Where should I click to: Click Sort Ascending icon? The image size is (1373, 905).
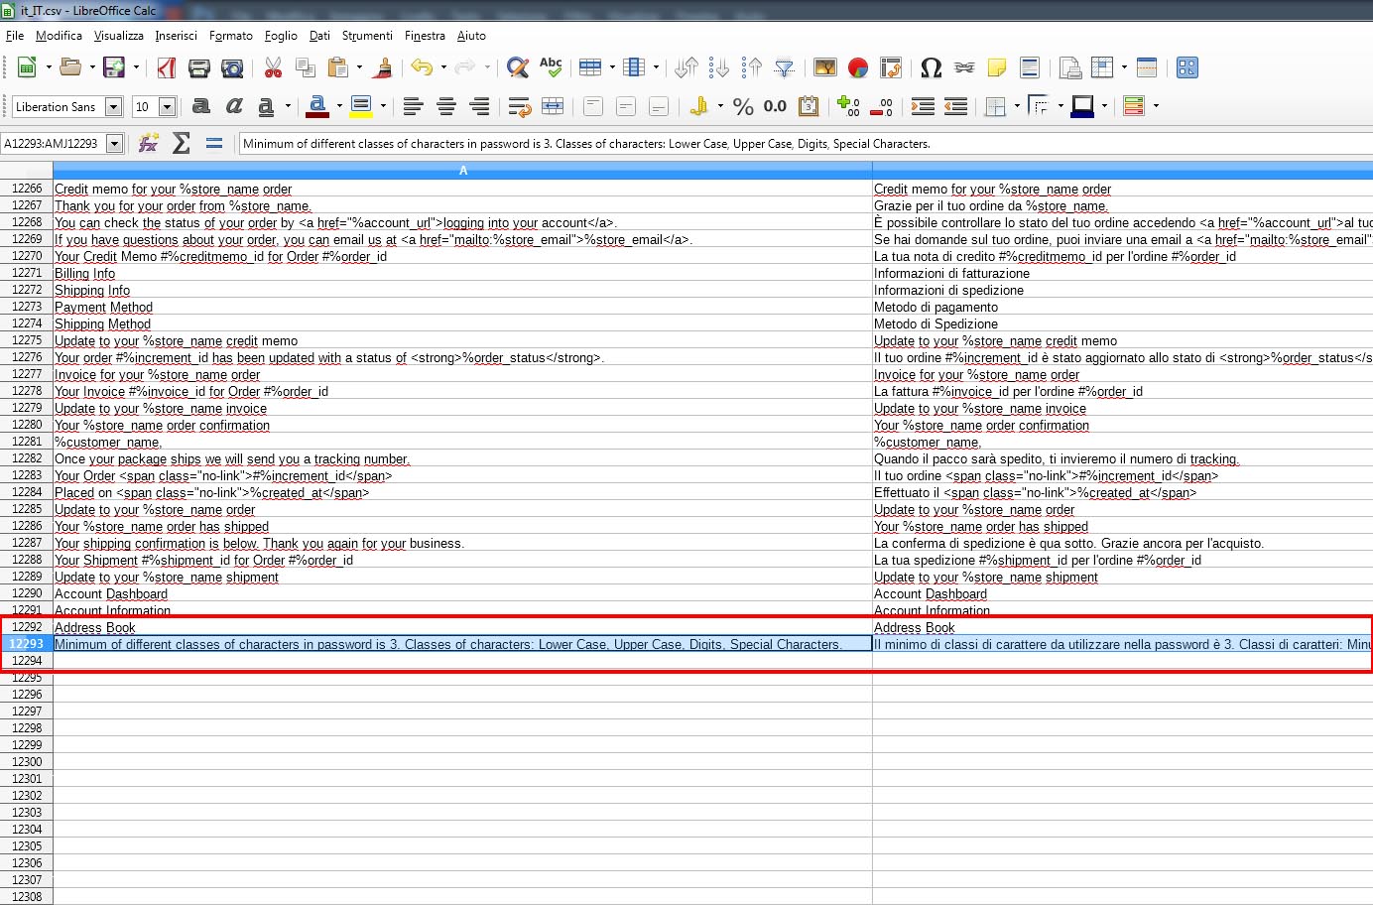click(x=719, y=67)
